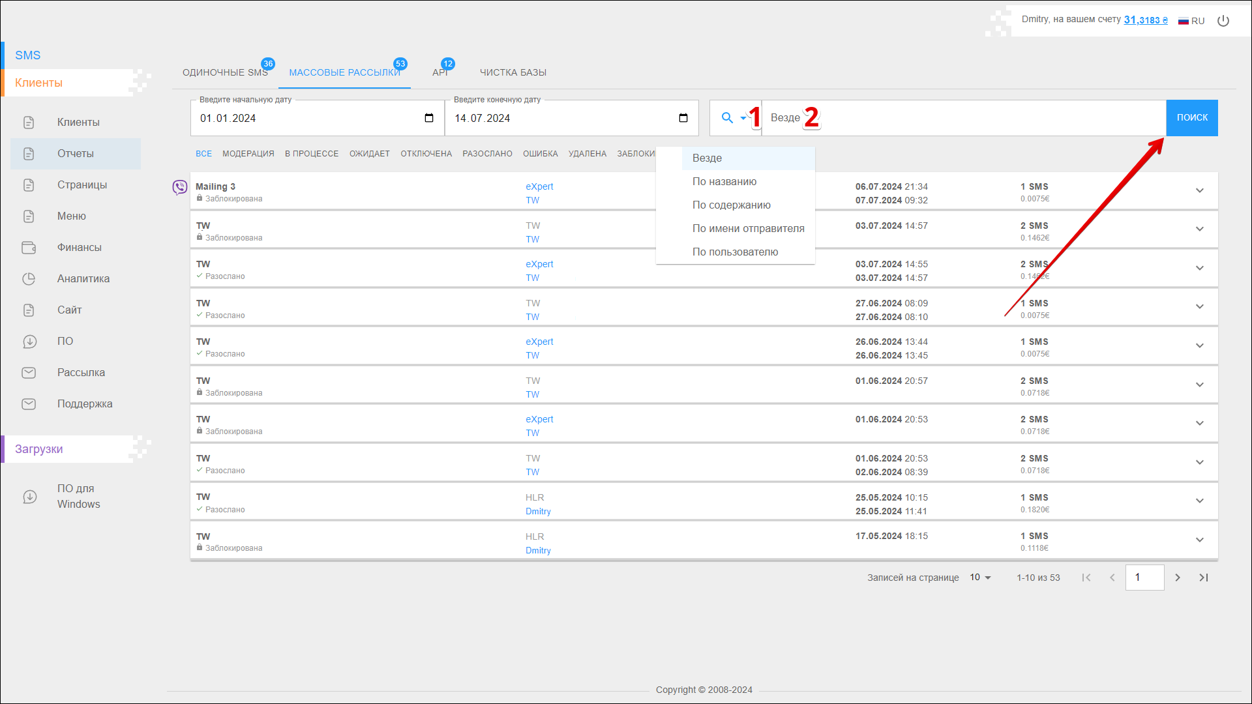Open ПО для Windows download item
The image size is (1252, 704).
pos(78,497)
